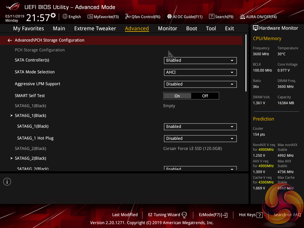Click the info icon in the help area
Viewport: 304px width, 228px height.
click(7, 182)
